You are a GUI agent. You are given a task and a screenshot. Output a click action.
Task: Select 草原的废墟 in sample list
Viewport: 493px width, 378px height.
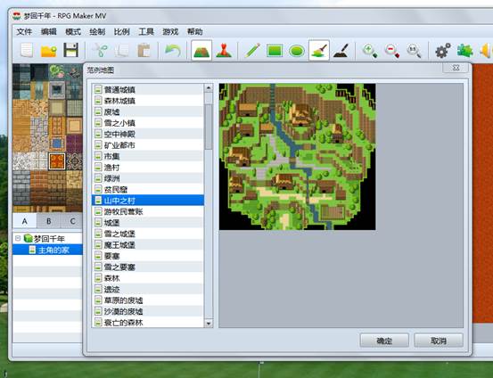click(x=148, y=300)
